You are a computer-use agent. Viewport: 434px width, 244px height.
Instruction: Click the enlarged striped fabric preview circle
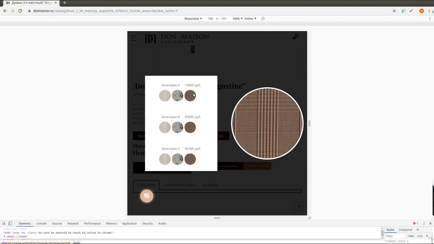pos(267,123)
